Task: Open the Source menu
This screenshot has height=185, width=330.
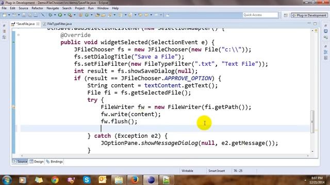Action: [x=23, y=8]
